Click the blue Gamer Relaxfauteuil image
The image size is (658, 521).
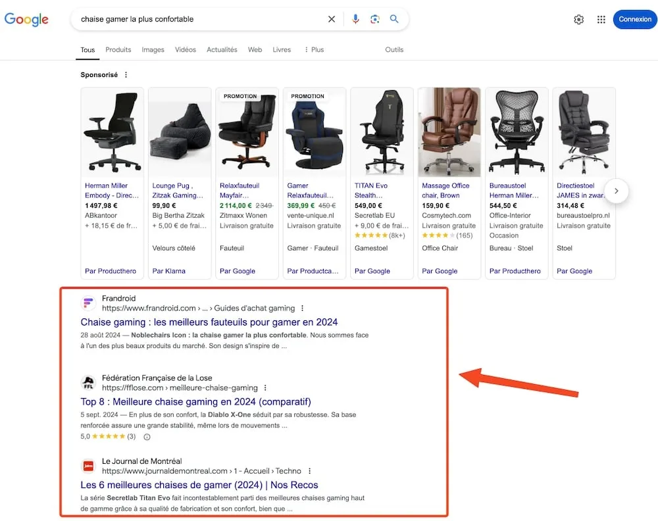pos(315,132)
